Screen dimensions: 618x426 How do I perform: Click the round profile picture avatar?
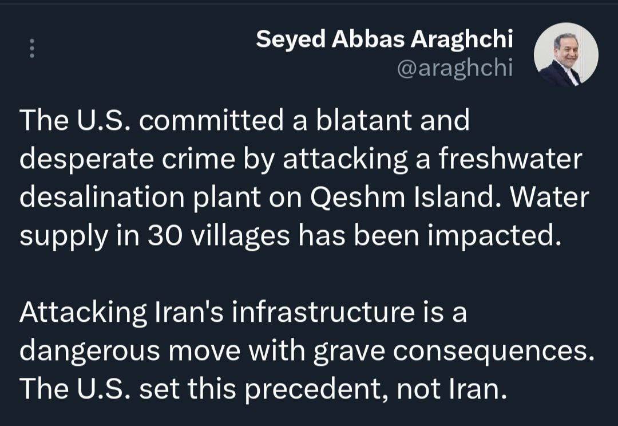click(565, 56)
